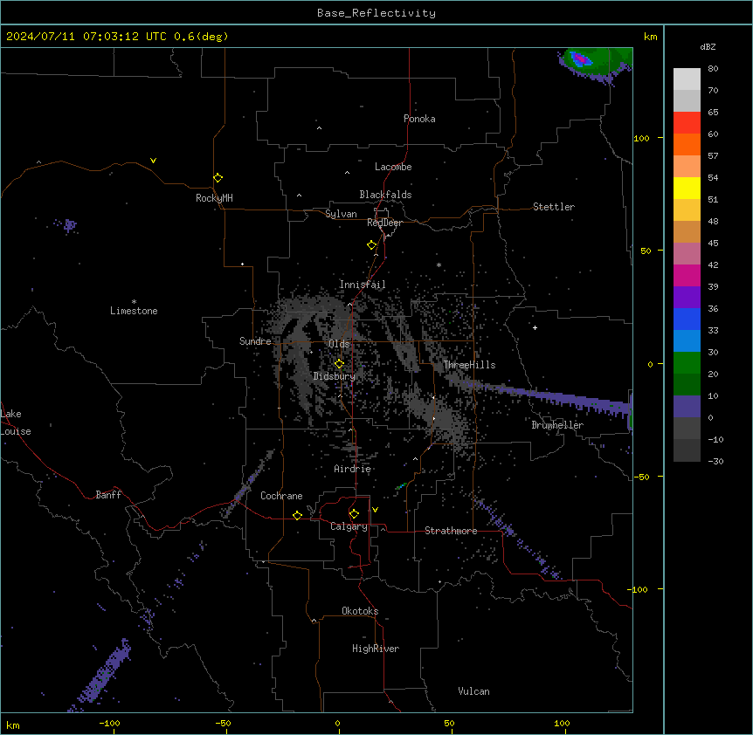The width and height of the screenshot is (753, 735).
Task: Click the Stettler city label
Action: pyautogui.click(x=554, y=207)
